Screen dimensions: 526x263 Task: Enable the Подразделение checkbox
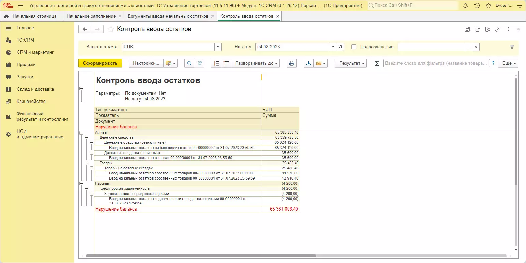[x=354, y=47]
